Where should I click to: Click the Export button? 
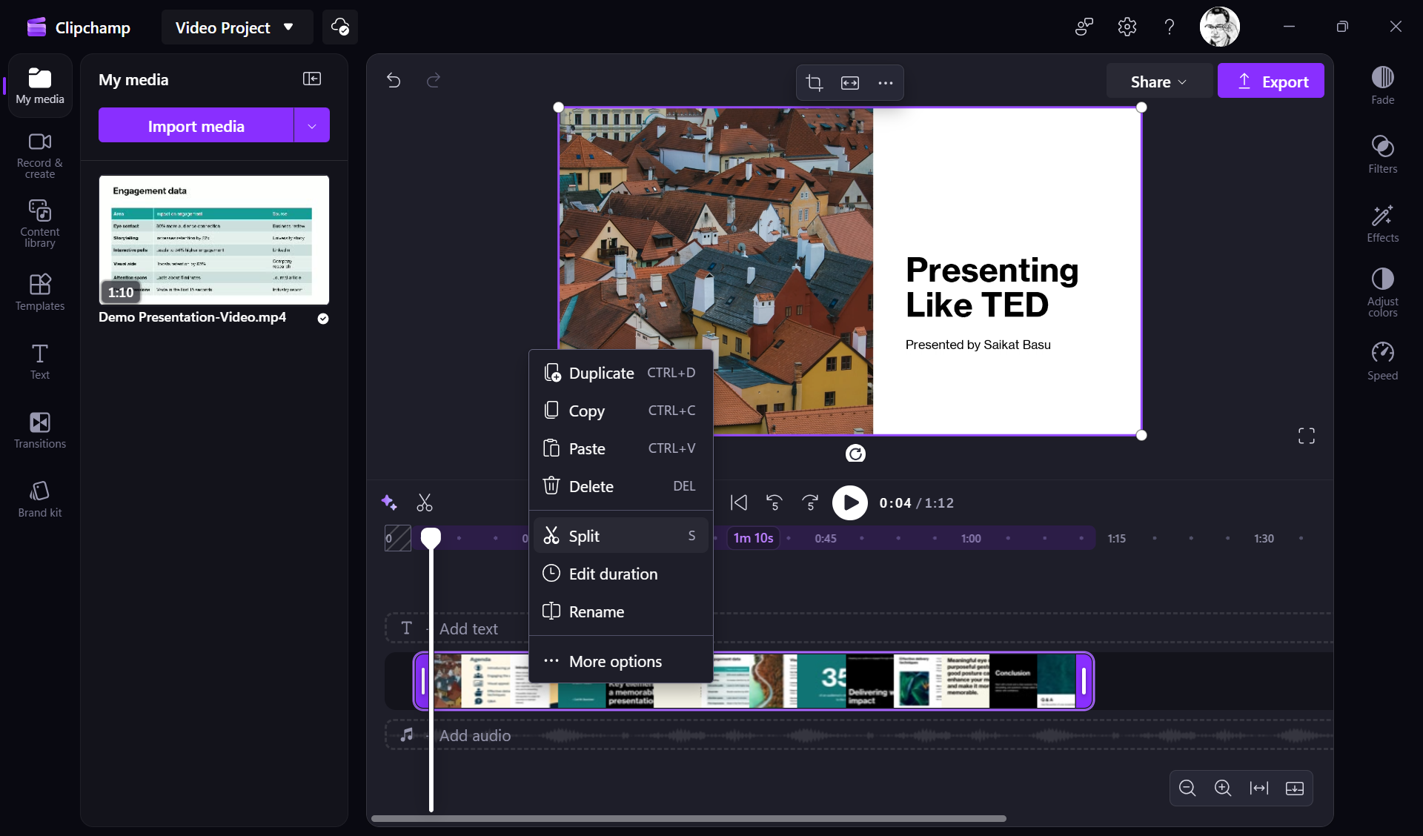(1270, 82)
